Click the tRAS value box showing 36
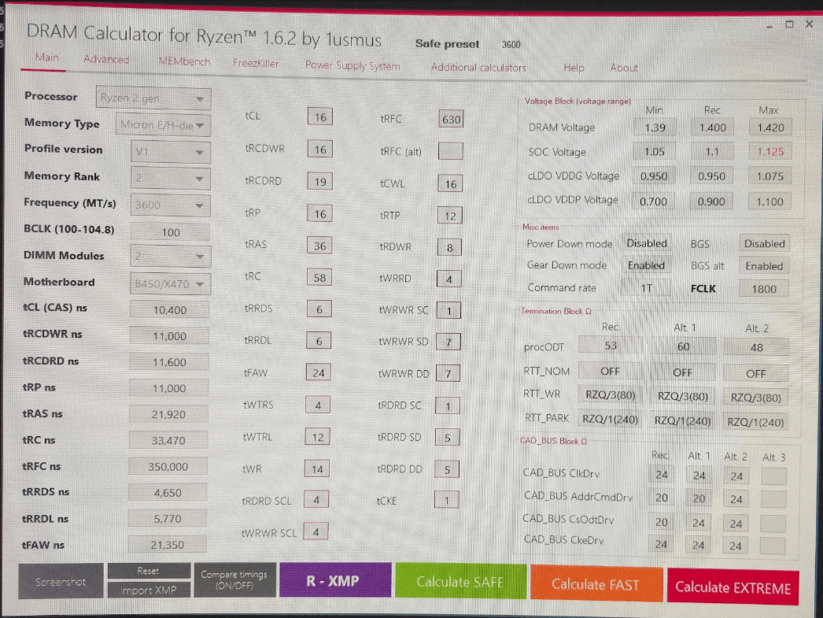This screenshot has height=618, width=823. pyautogui.click(x=319, y=246)
